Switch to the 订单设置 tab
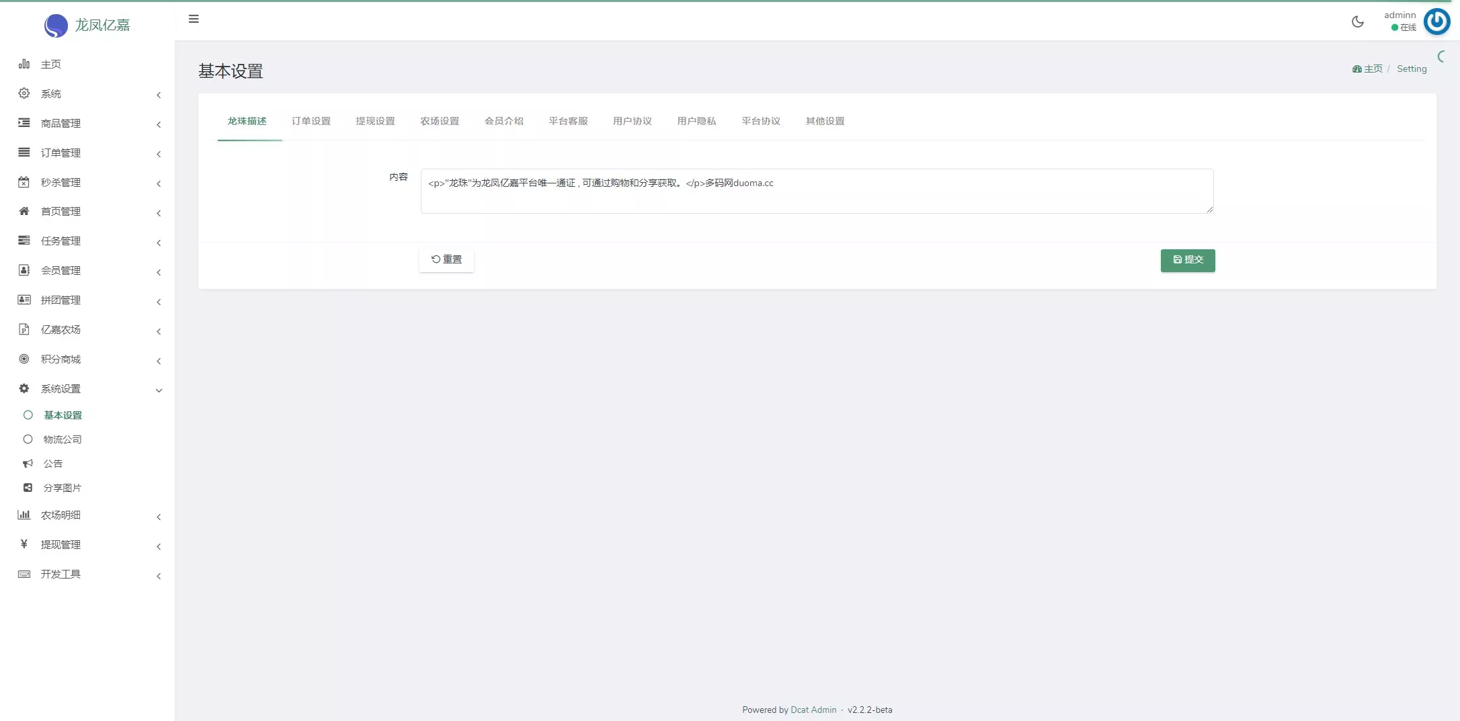Viewport: 1460px width, 721px height. point(311,121)
